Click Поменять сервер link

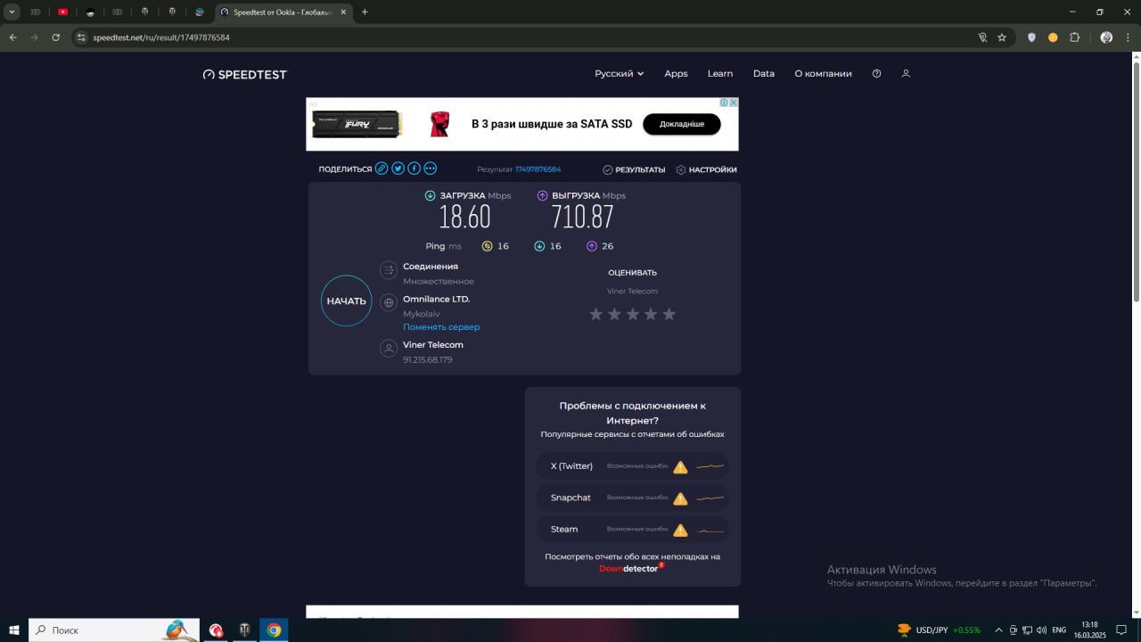pyautogui.click(x=441, y=327)
